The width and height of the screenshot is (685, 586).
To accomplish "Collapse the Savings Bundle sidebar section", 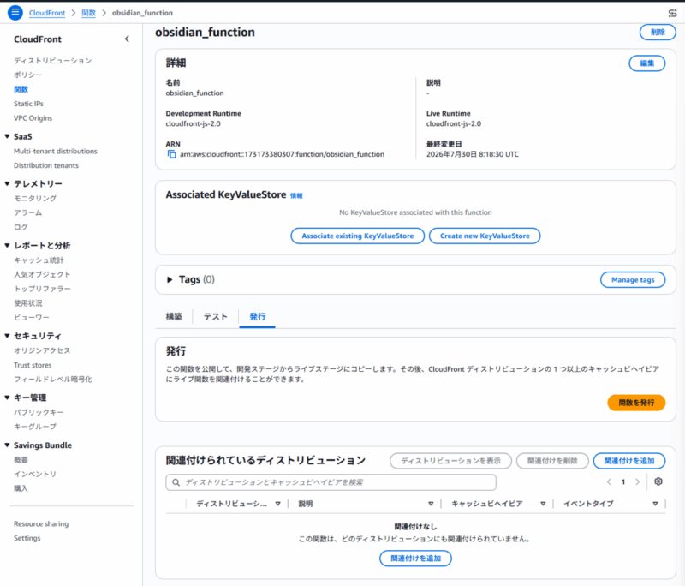I will click(x=7, y=445).
